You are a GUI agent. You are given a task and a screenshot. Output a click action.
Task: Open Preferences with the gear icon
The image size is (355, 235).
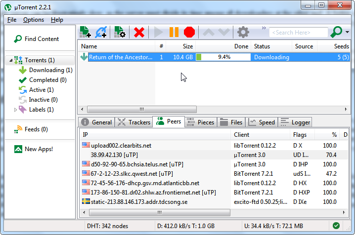tap(243, 32)
